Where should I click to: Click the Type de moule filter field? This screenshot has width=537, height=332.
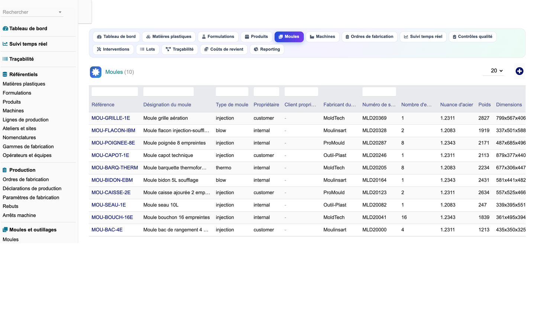pyautogui.click(x=232, y=92)
